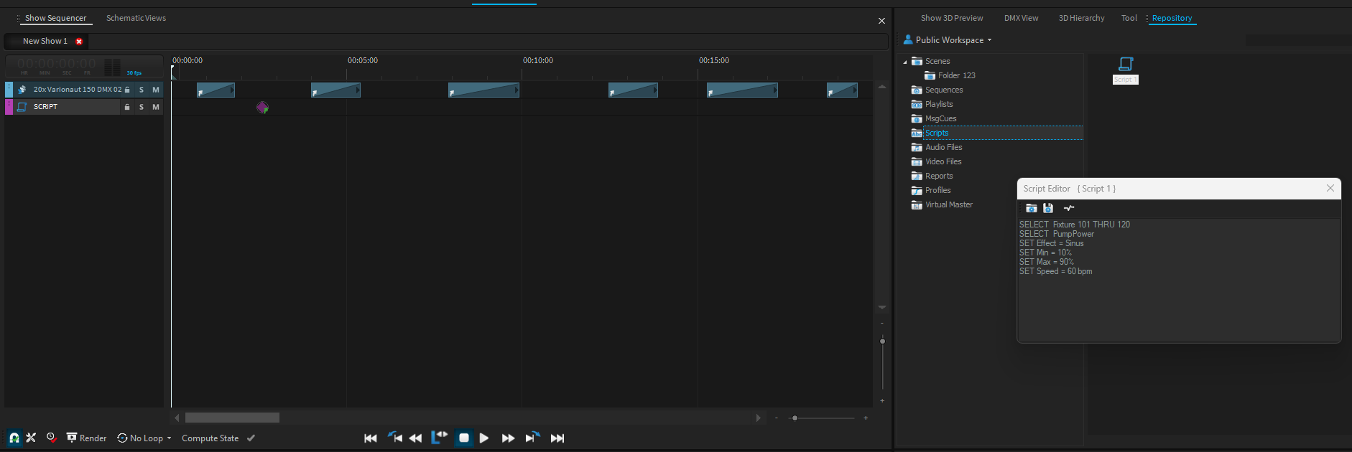Click the open folder icon in Script Editor

(1031, 208)
